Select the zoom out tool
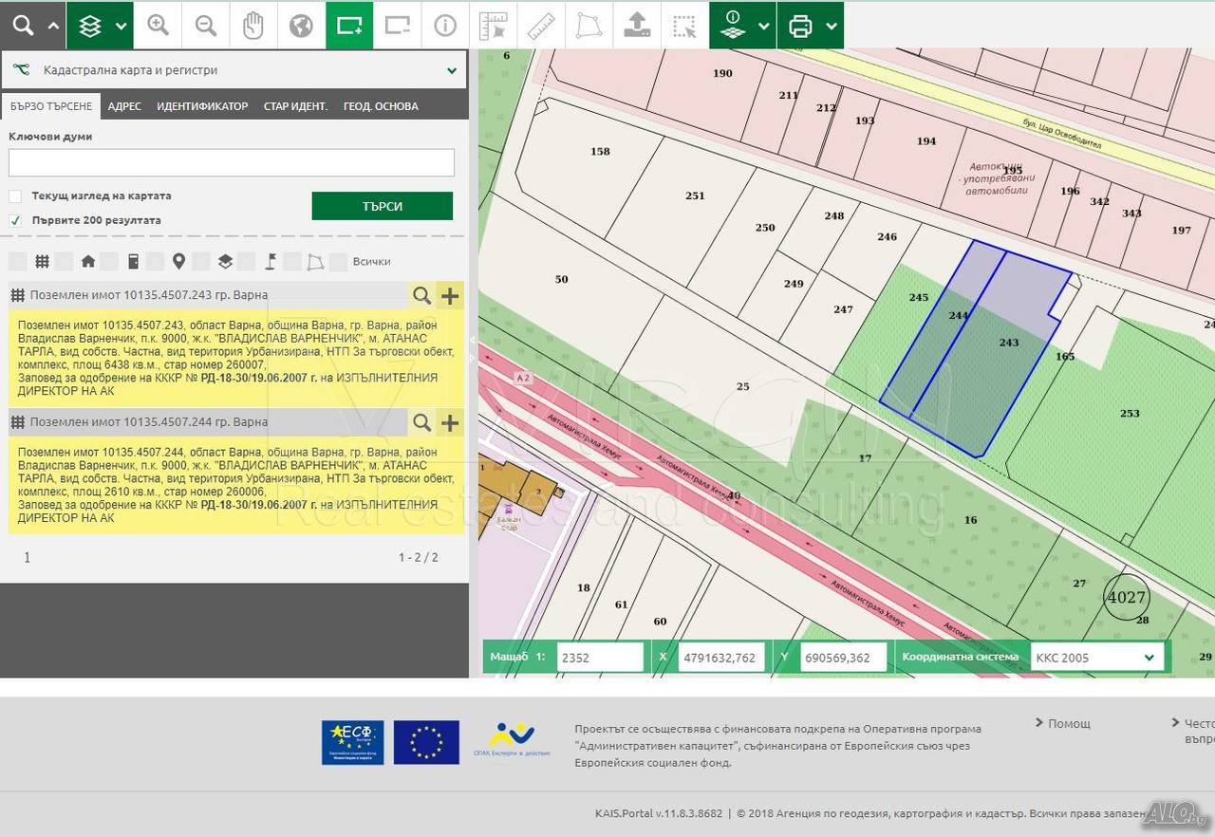The image size is (1215, 837). pyautogui.click(x=206, y=26)
